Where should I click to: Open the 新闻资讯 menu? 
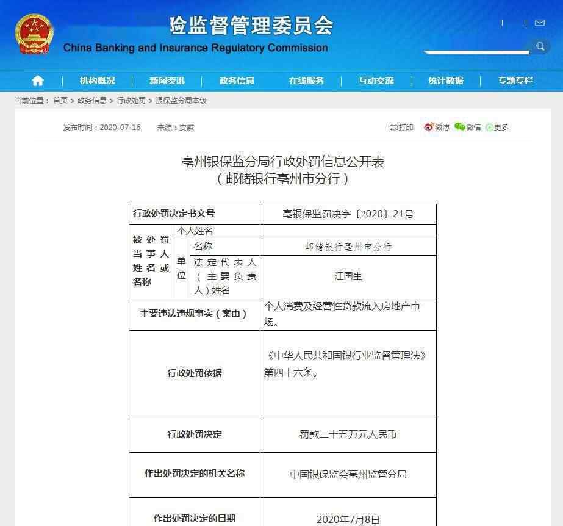tap(167, 81)
